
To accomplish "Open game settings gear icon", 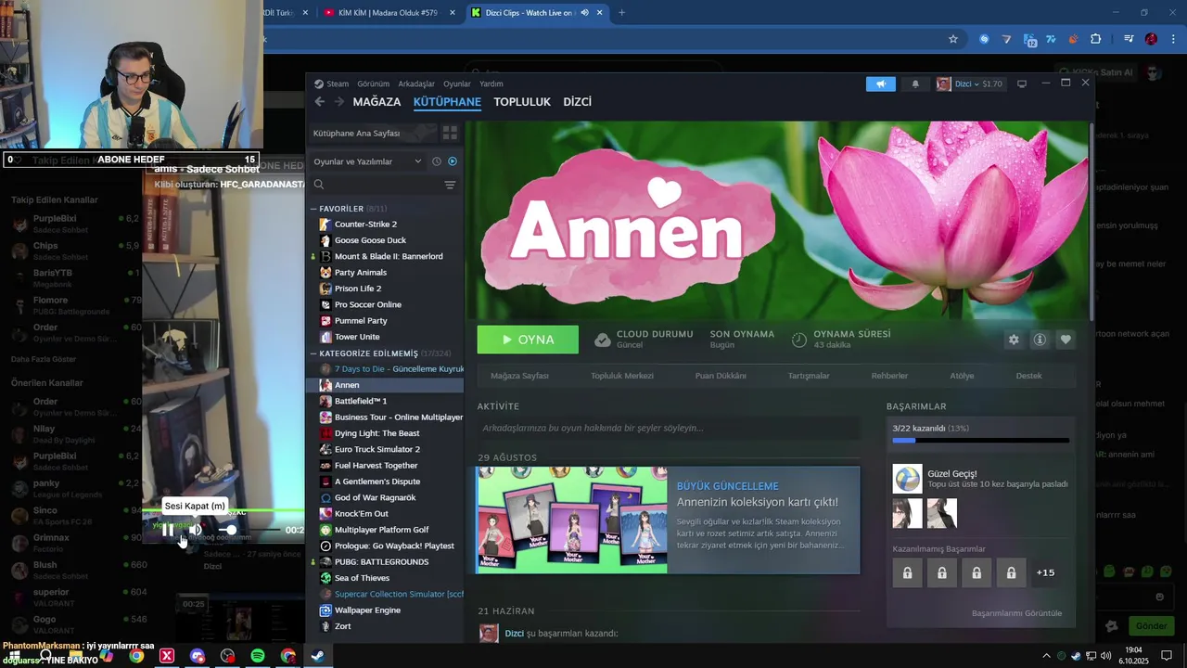I will 1014,340.
